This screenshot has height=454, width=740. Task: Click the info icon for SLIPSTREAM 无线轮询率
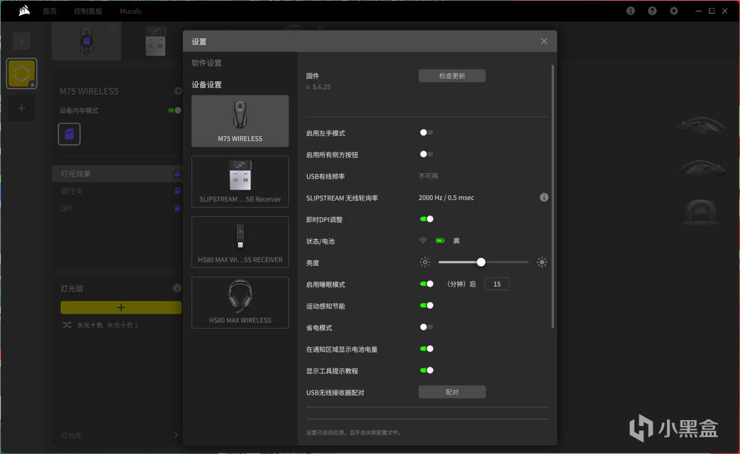click(x=544, y=198)
